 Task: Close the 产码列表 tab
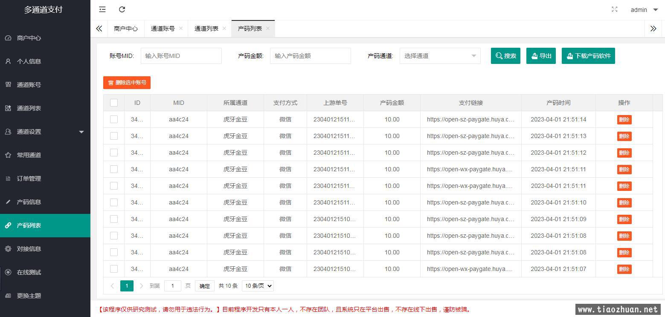coord(268,29)
